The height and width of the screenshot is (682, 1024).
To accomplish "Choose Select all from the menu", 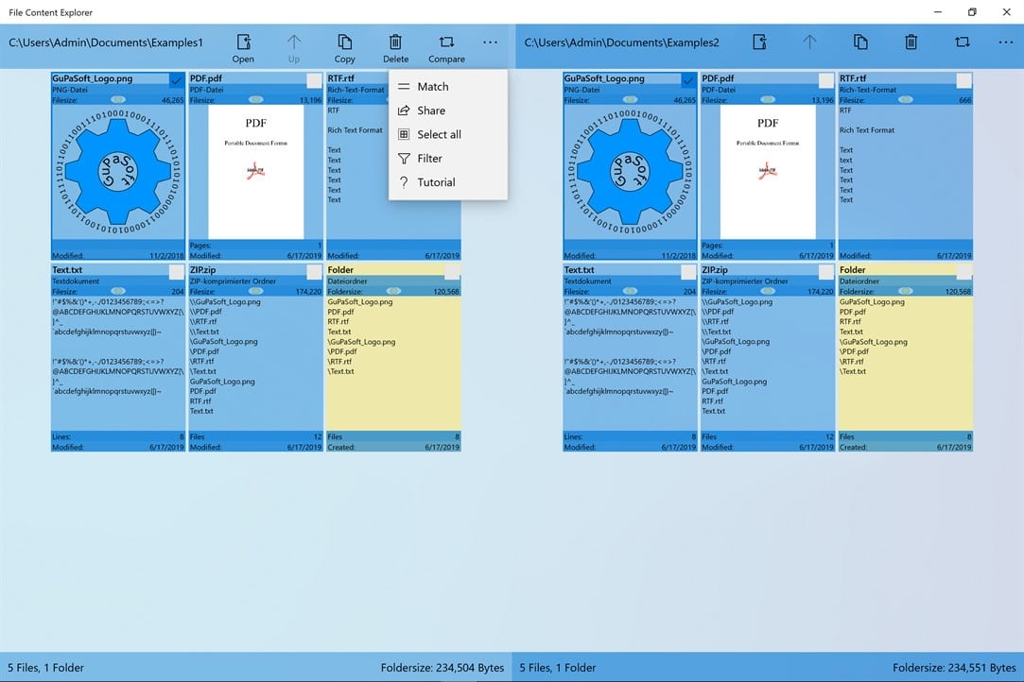I will 439,135.
